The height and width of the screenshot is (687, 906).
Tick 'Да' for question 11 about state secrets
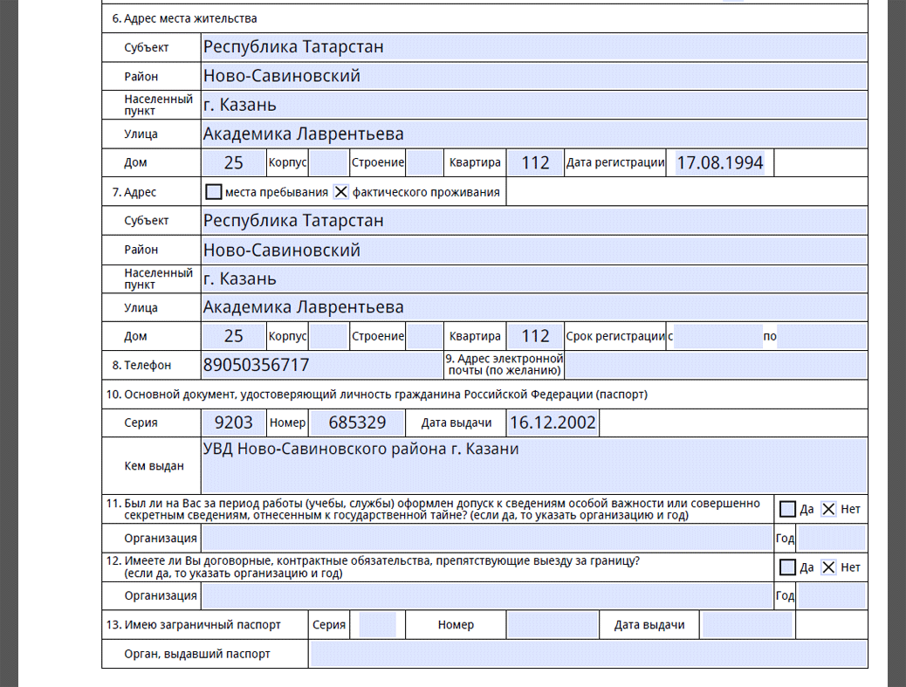(787, 509)
